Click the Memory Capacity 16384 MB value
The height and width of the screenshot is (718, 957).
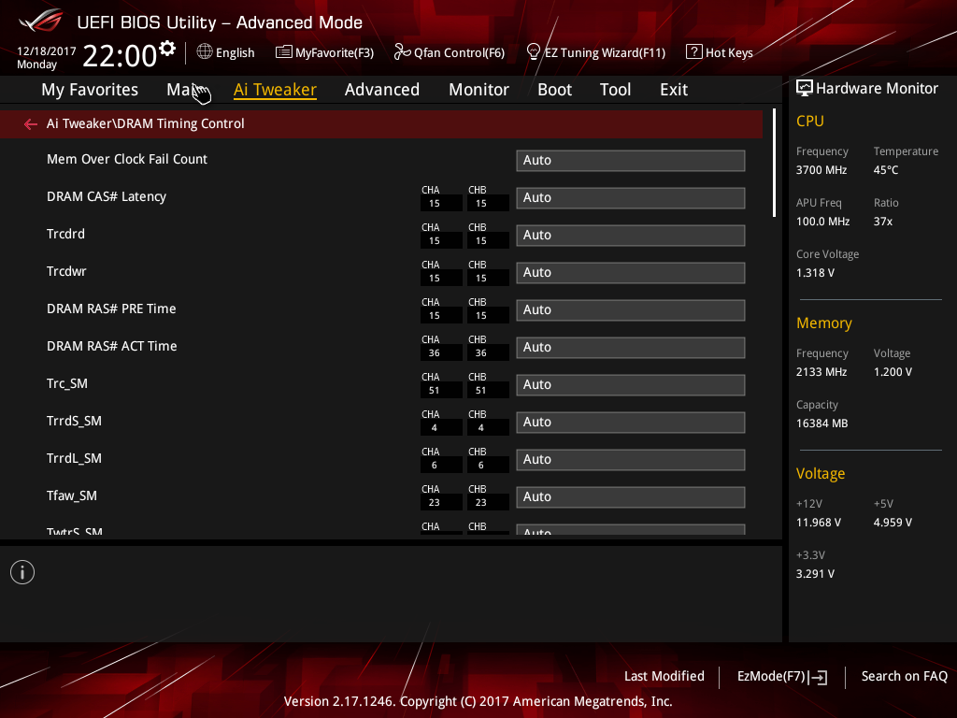[x=822, y=424]
